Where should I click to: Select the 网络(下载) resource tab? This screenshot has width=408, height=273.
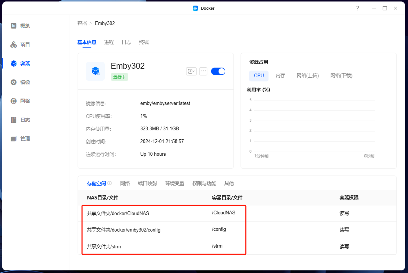point(341,75)
